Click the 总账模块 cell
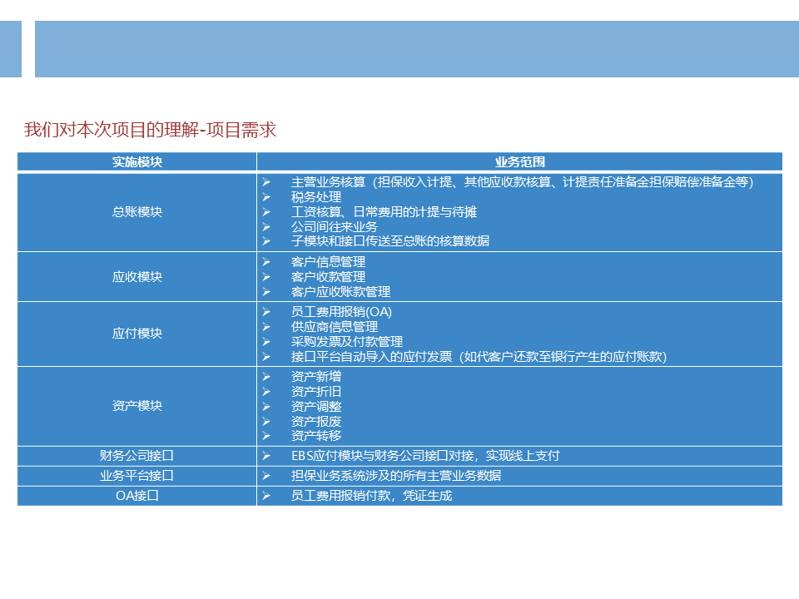799x599 pixels. (x=137, y=212)
